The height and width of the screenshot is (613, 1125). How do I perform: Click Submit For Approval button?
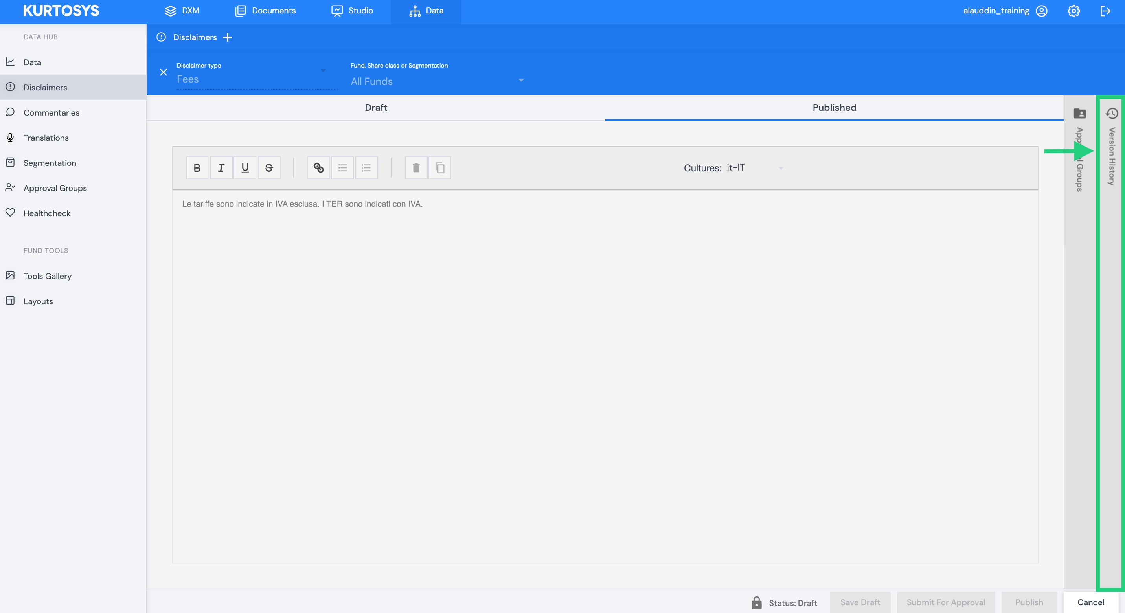pos(945,602)
